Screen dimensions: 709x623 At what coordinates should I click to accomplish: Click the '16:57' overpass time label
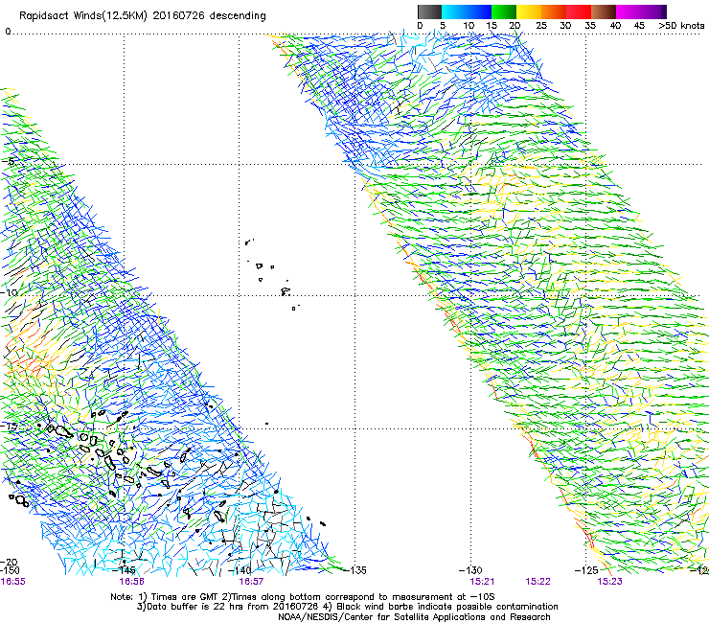(x=251, y=581)
